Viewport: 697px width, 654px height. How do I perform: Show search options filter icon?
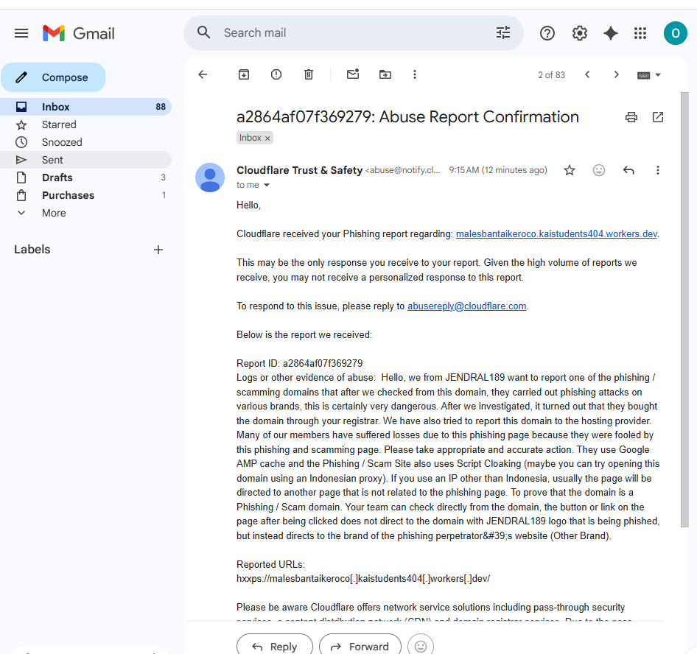click(x=502, y=33)
